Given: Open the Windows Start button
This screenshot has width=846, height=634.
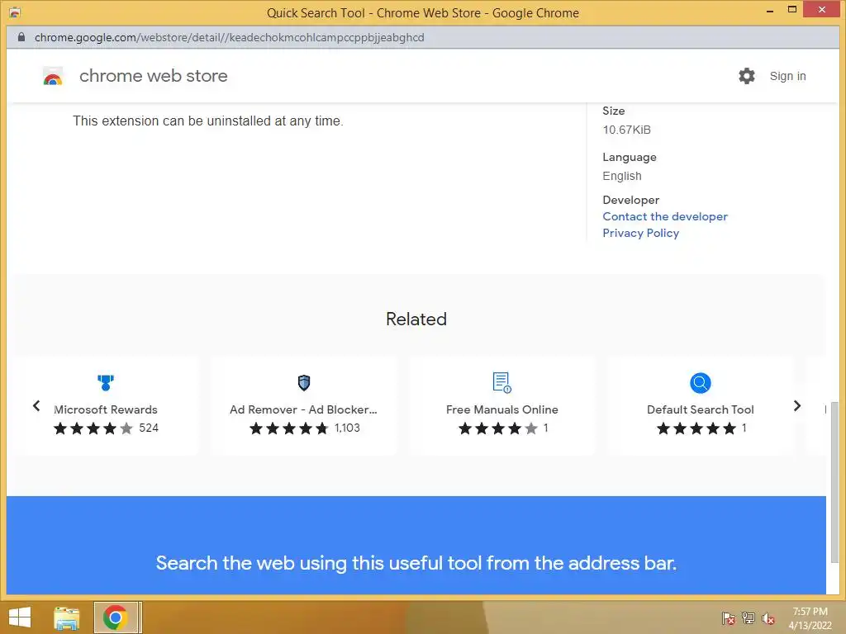Looking at the screenshot, I should coord(20,617).
